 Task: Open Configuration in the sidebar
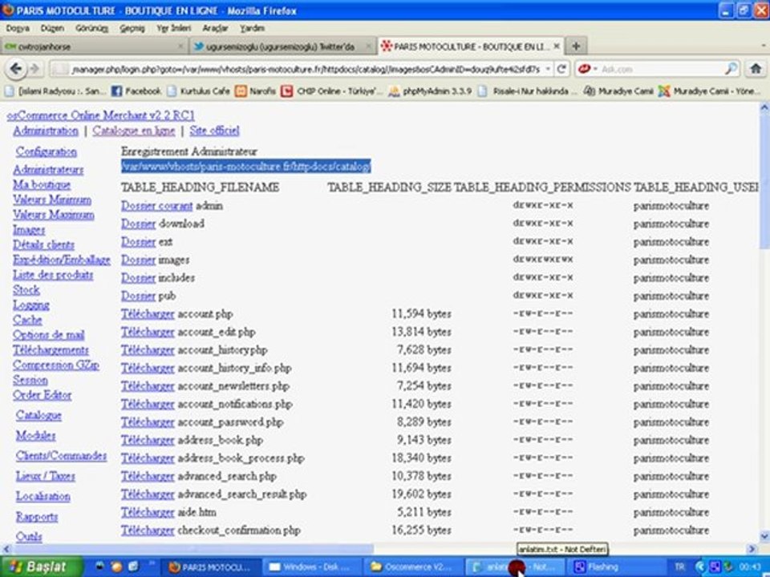[x=47, y=151]
